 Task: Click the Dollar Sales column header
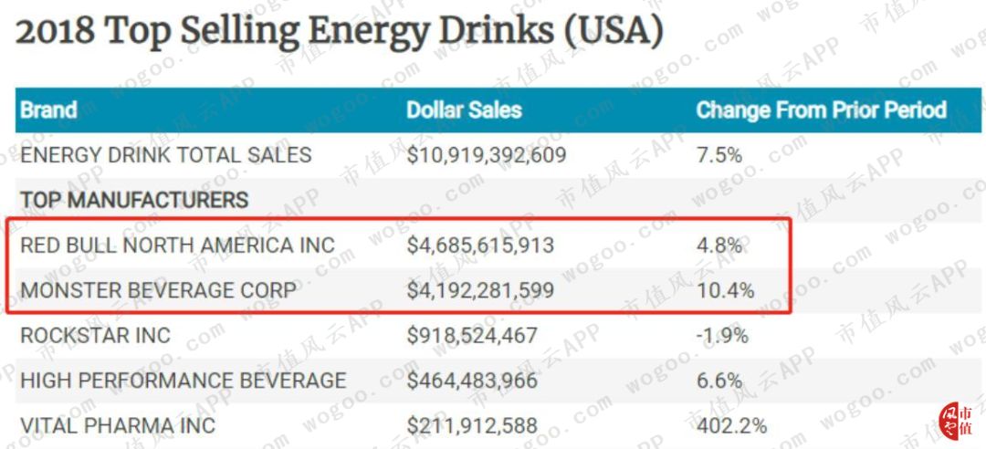click(x=464, y=110)
